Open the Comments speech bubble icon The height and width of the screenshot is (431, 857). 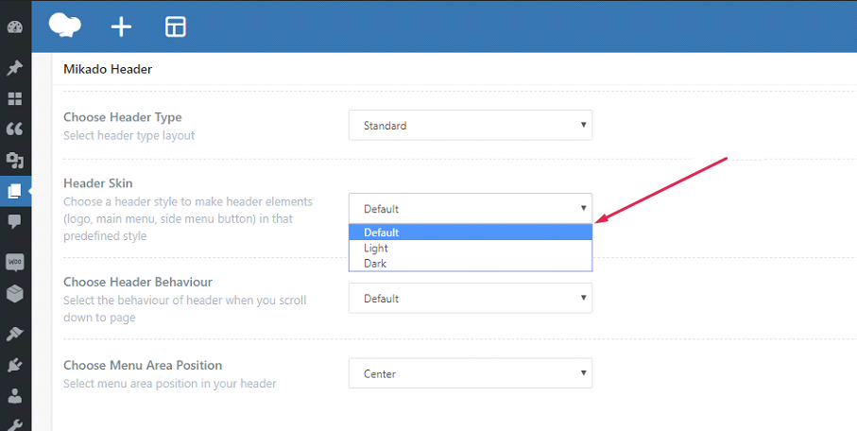pos(14,221)
